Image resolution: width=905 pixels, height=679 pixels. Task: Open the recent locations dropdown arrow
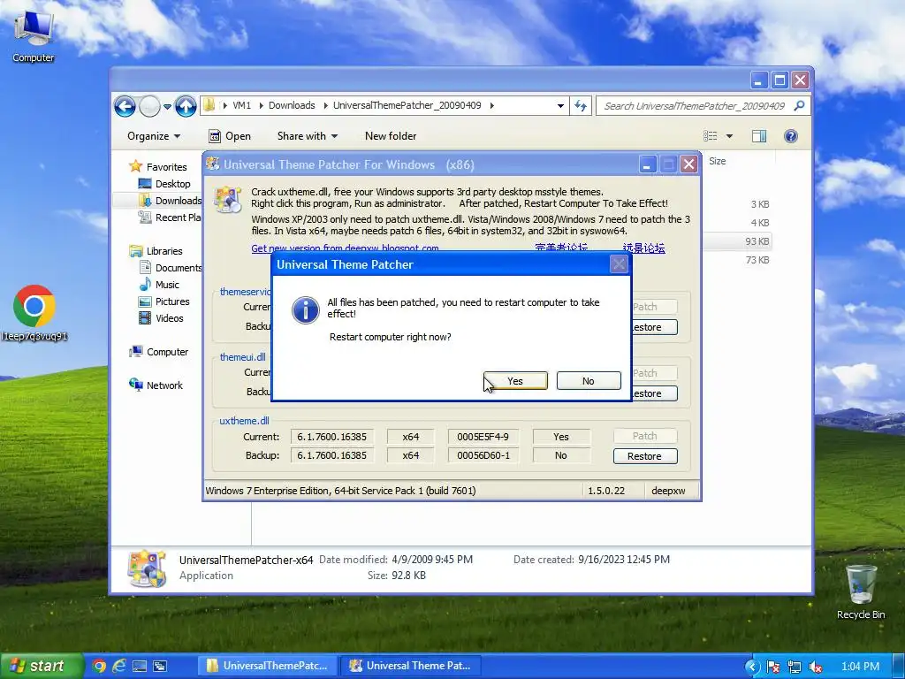coord(167,106)
